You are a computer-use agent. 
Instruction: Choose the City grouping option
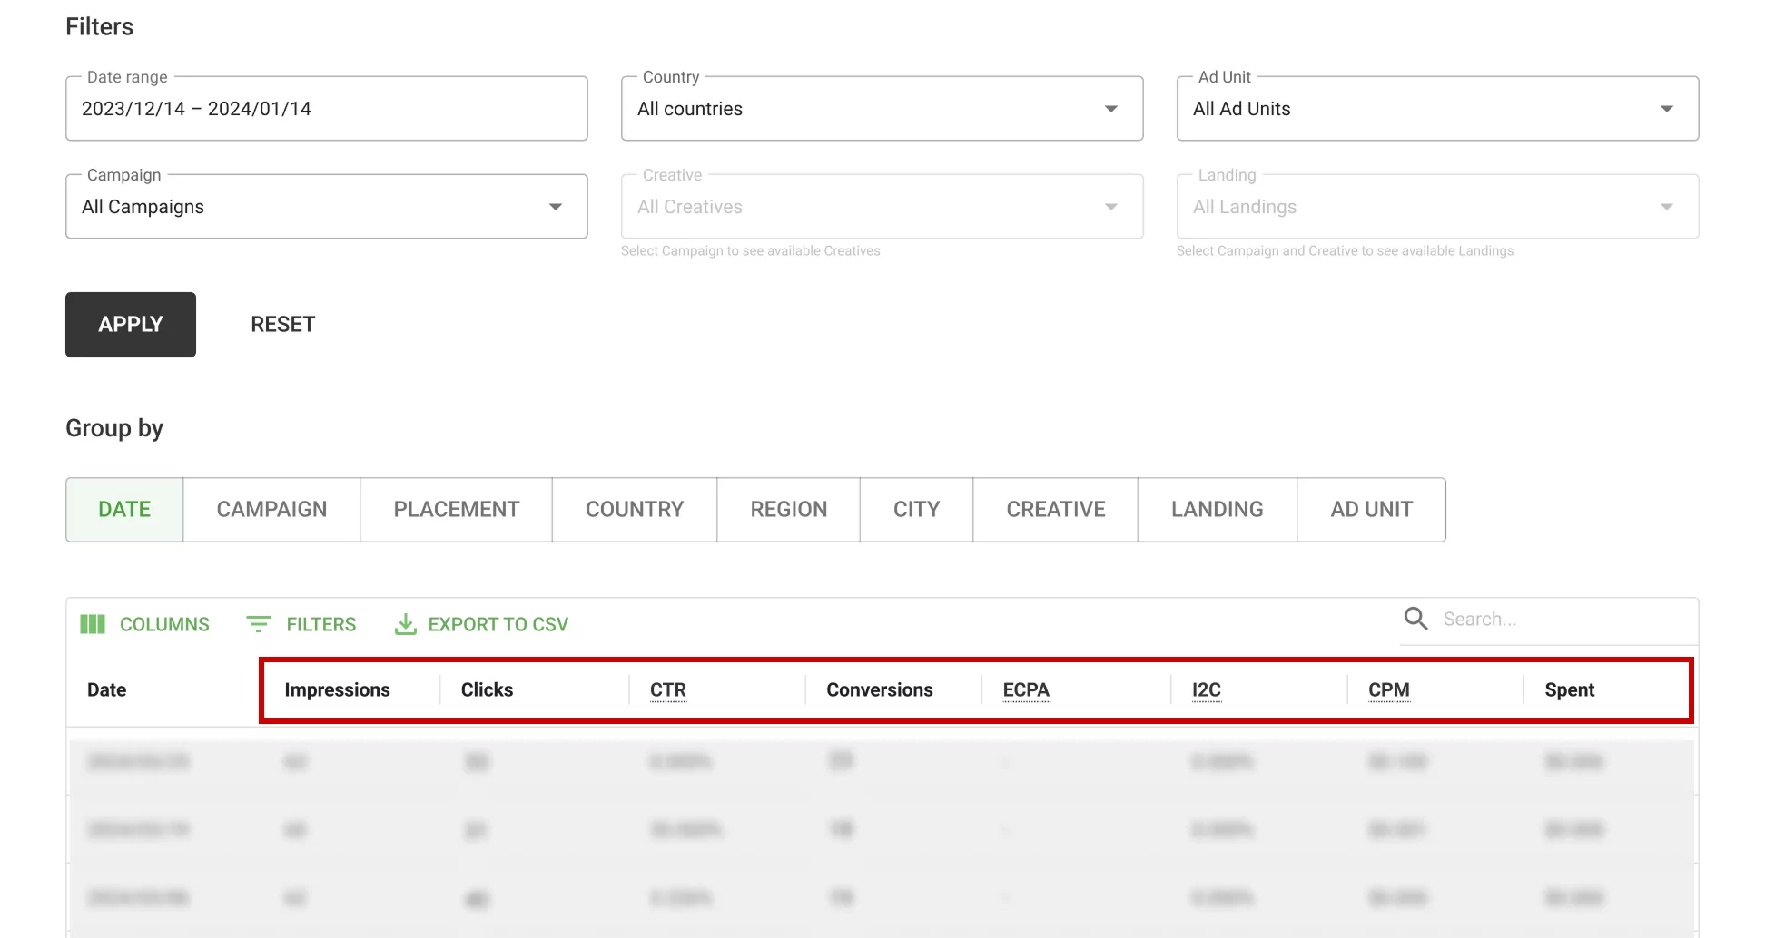(x=916, y=510)
